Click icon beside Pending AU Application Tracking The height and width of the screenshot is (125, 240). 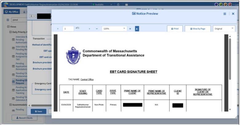[x=14, y=90]
